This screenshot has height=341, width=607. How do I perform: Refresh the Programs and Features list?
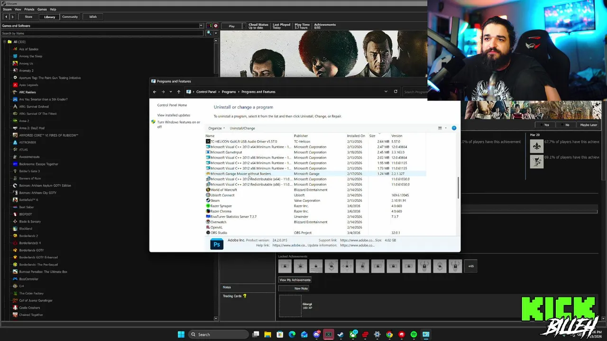click(395, 91)
